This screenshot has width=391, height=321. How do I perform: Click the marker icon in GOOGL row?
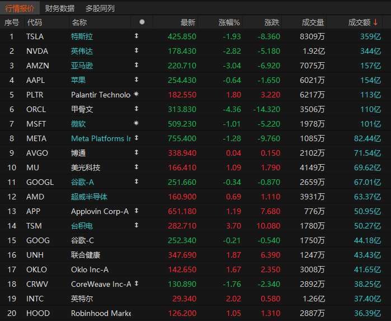136,182
